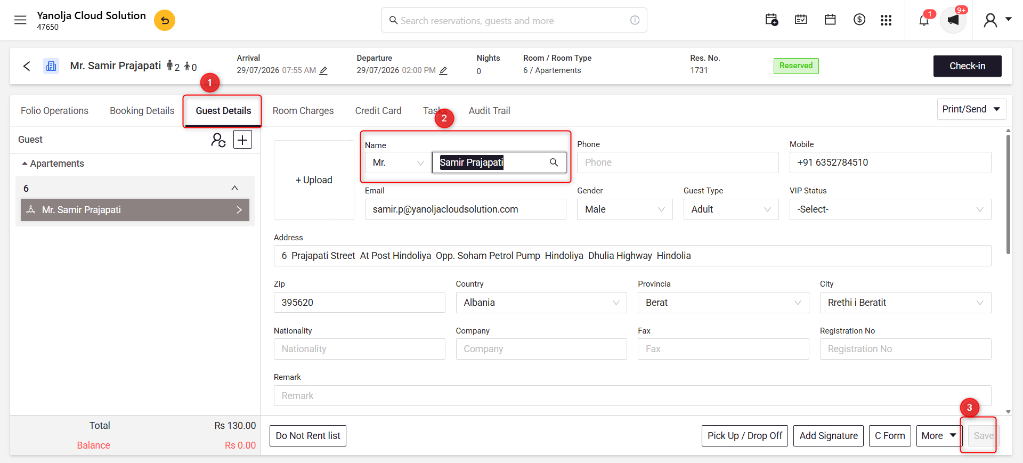Open the user profile menu
1023x463 pixels.
point(997,20)
